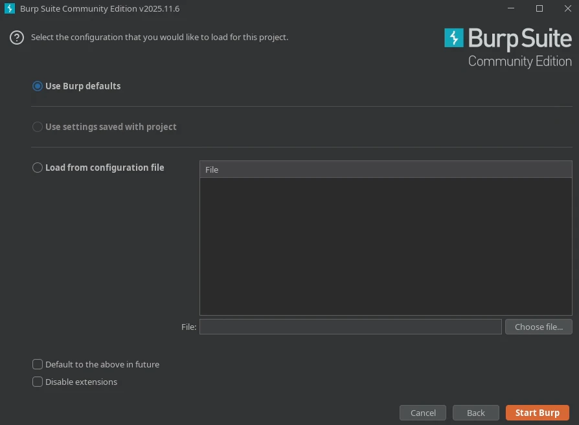Select Use Burp defaults radio button

coord(38,86)
